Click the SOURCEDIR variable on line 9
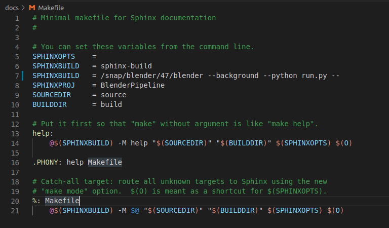 52,95
